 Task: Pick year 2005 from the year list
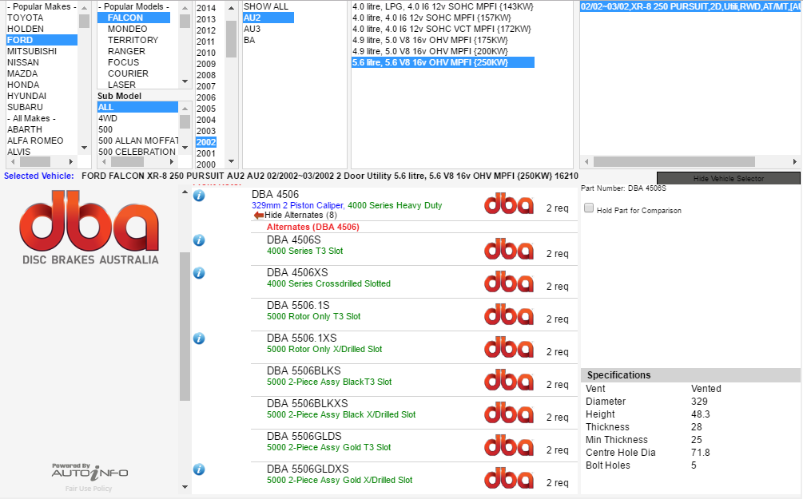(x=206, y=109)
